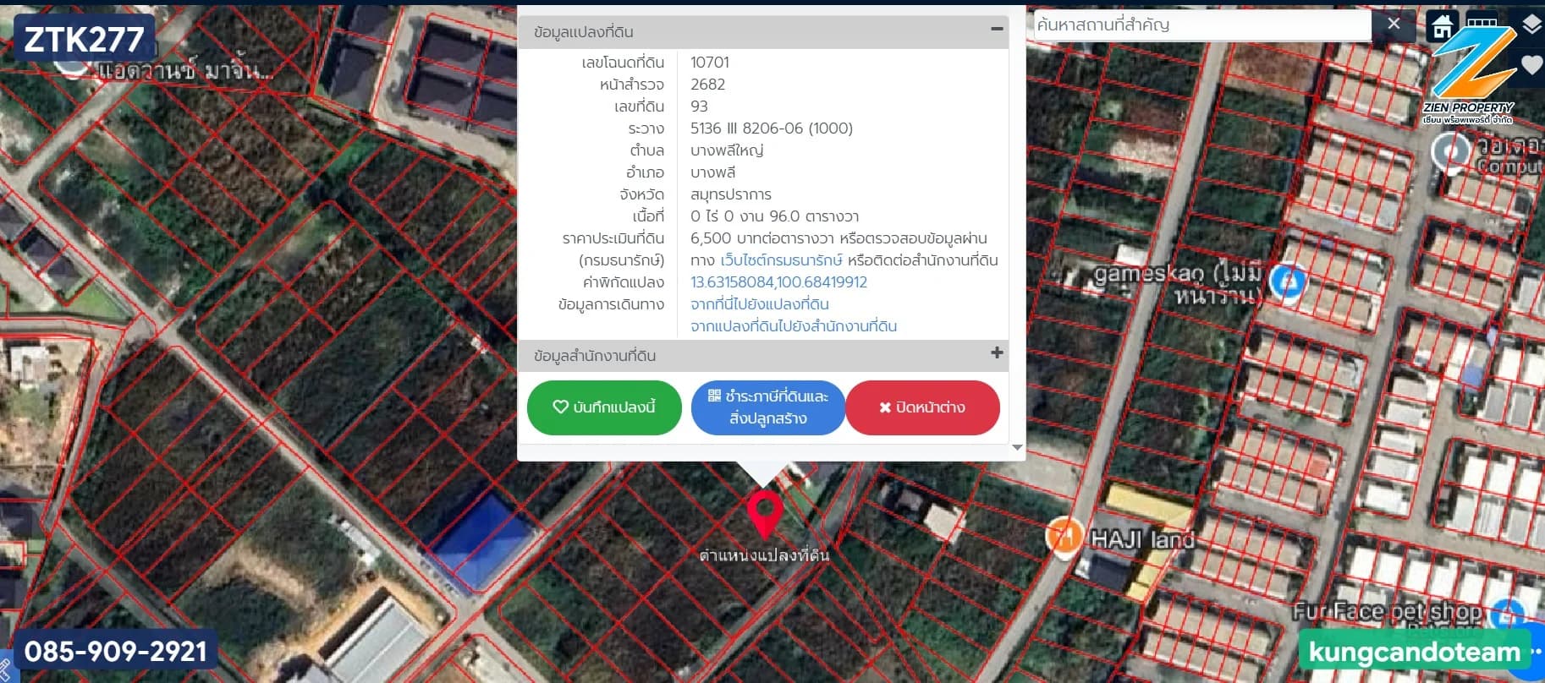Click the red ปิดหน้าต่าง close button
The height and width of the screenshot is (683, 1545).
click(922, 407)
